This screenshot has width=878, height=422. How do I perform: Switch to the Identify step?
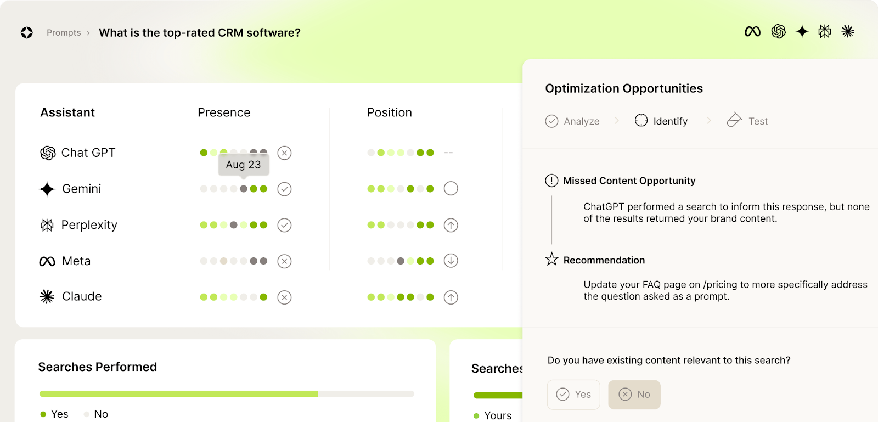(x=661, y=121)
